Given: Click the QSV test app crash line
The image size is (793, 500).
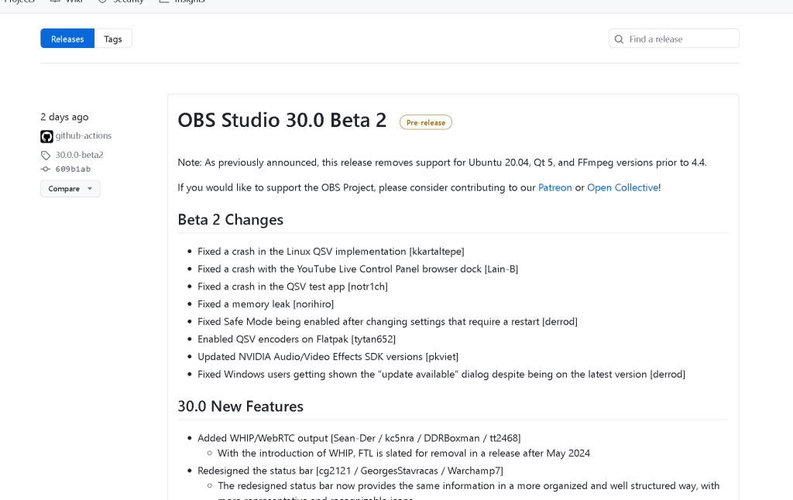Looking at the screenshot, I should coord(292,286).
